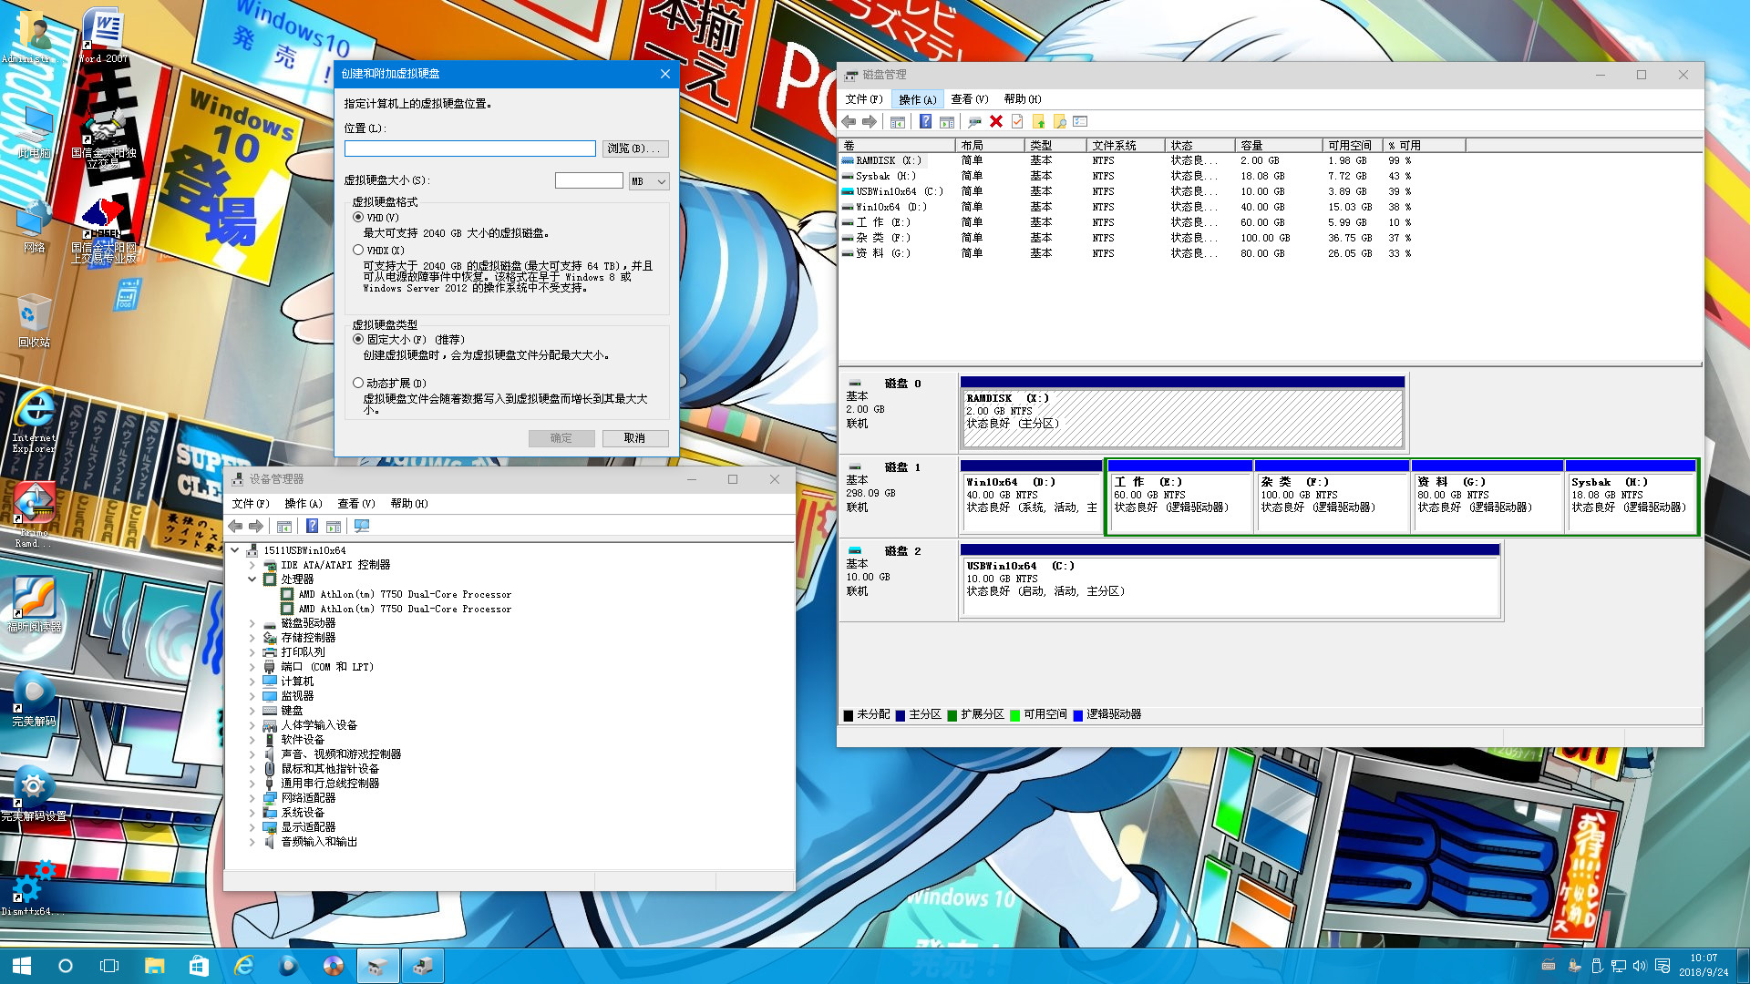Open 帮助 menu in Disk Management
This screenshot has height=984, width=1750.
pos(1022,99)
